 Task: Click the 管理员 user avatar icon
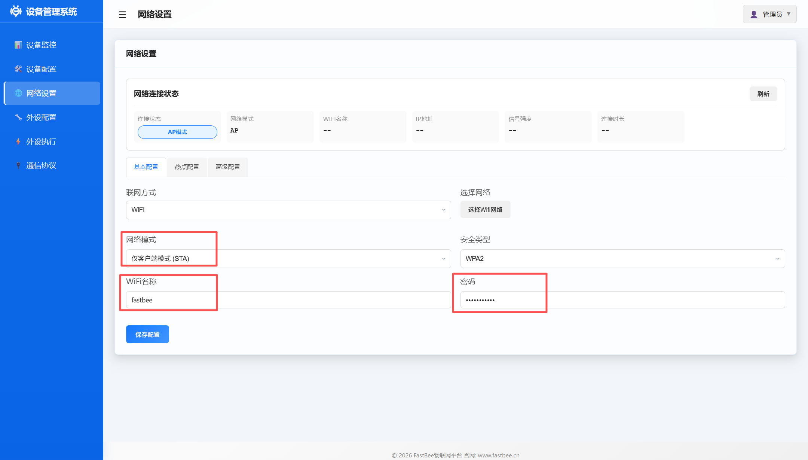coord(754,14)
